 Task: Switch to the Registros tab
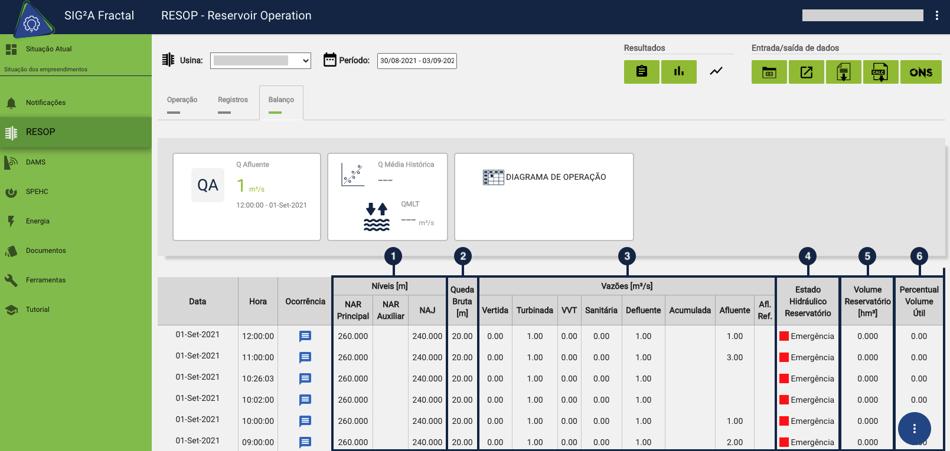[233, 100]
